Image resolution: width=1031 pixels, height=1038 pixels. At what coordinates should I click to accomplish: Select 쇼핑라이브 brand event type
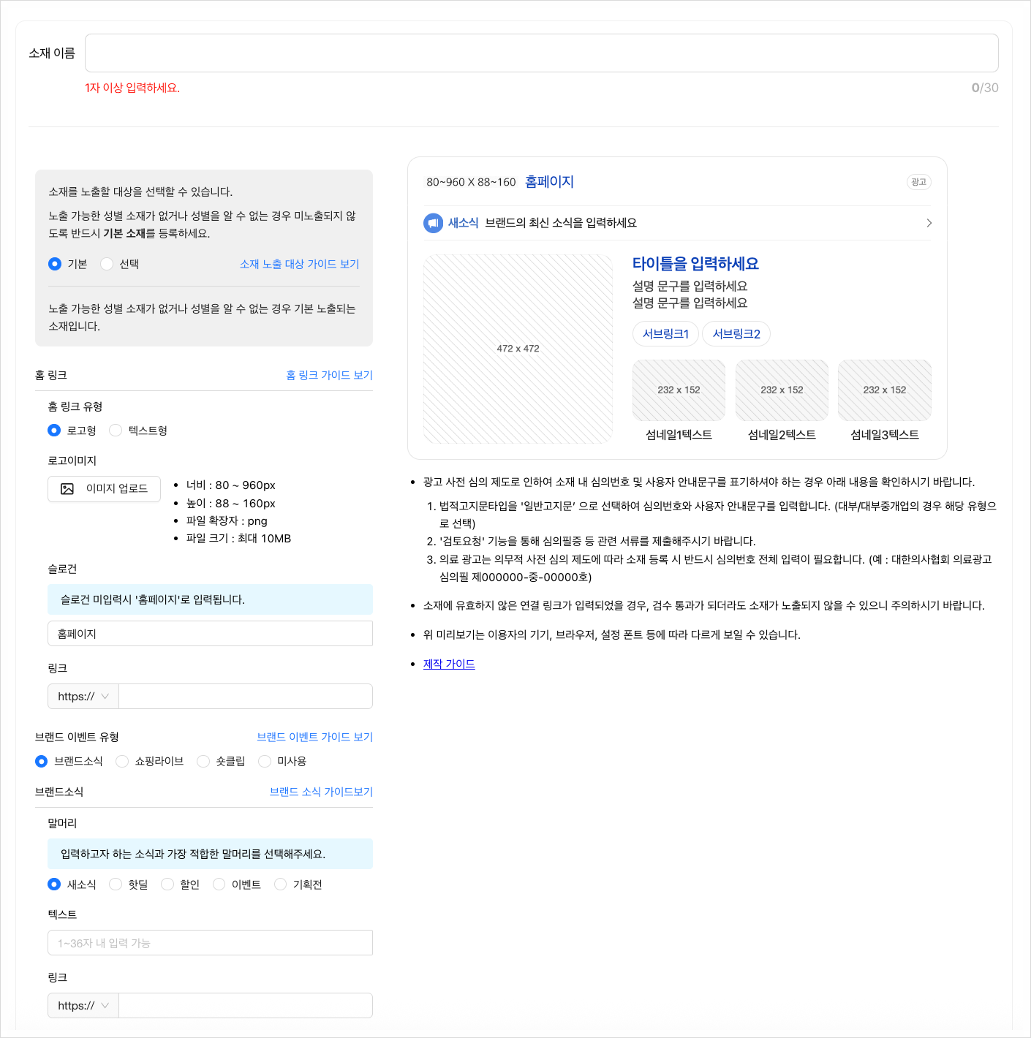pos(122,762)
